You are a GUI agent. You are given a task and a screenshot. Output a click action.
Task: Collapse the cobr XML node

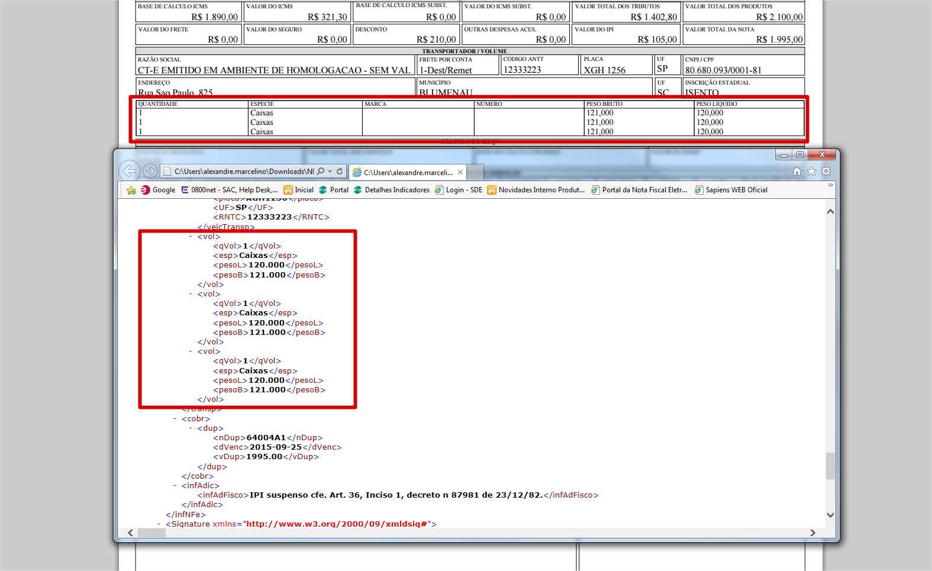(x=175, y=419)
